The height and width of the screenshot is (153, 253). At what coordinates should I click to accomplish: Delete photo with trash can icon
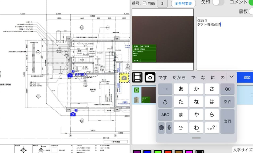[136, 100]
